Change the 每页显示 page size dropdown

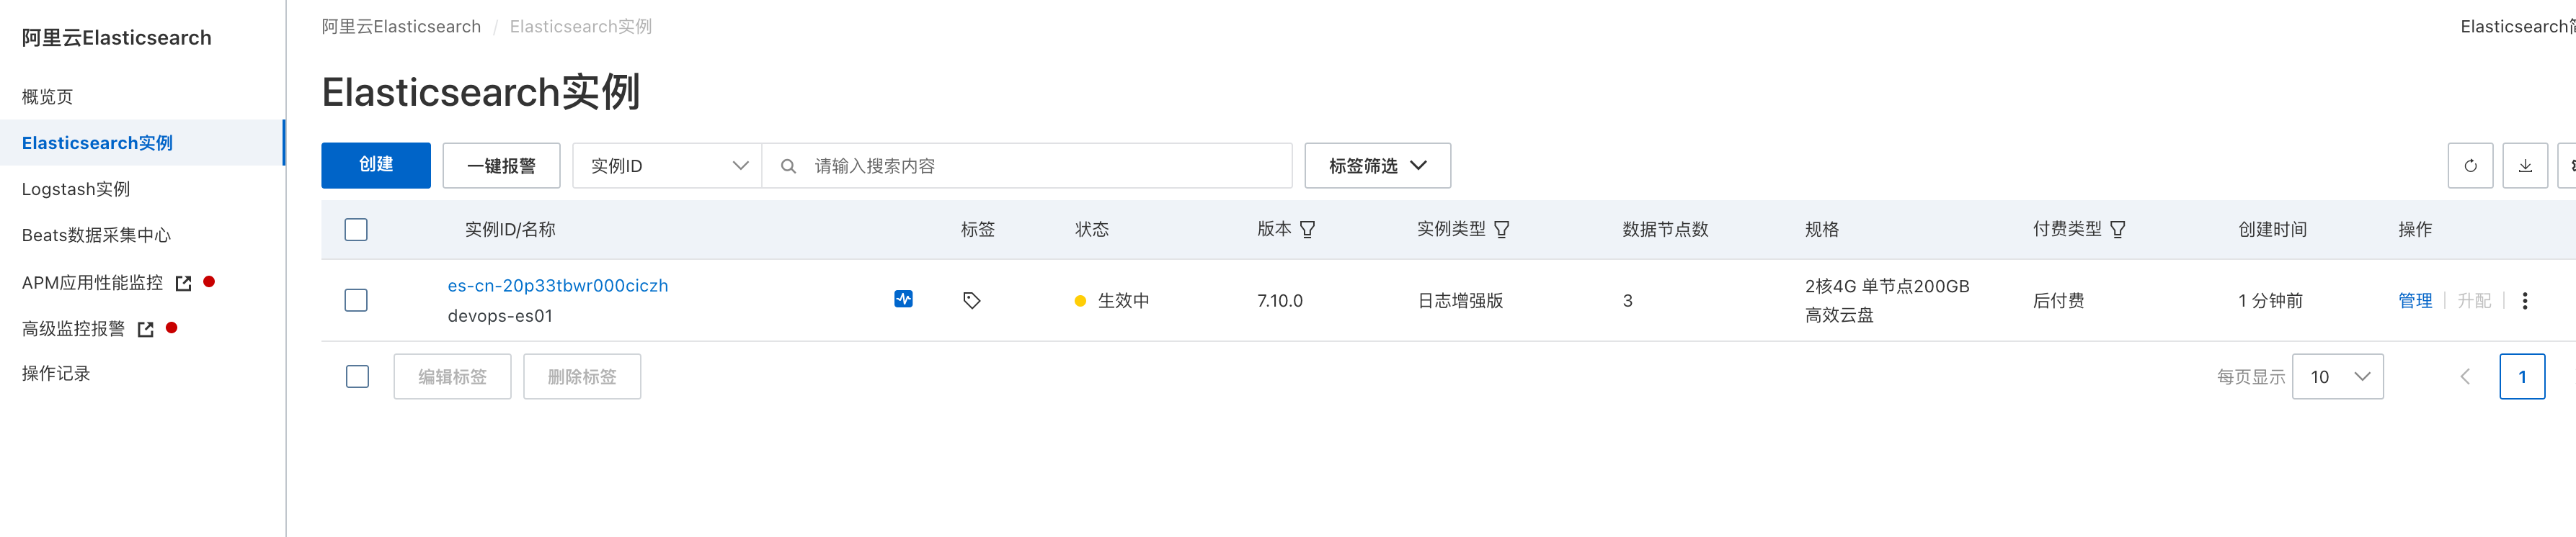(2337, 376)
